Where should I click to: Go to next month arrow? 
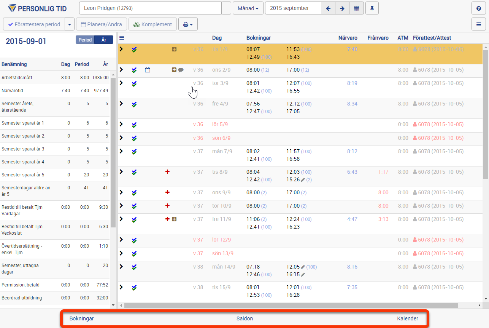[342, 8]
